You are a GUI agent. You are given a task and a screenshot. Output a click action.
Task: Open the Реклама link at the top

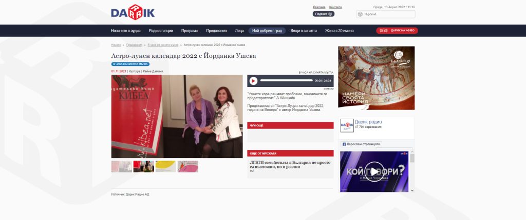click(x=319, y=7)
